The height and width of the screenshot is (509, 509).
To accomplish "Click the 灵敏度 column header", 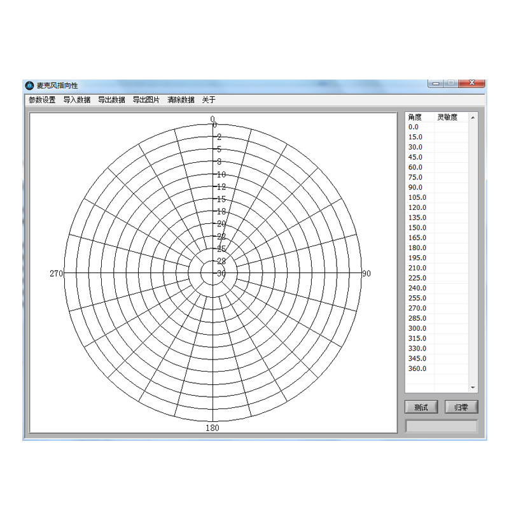I will click(447, 117).
